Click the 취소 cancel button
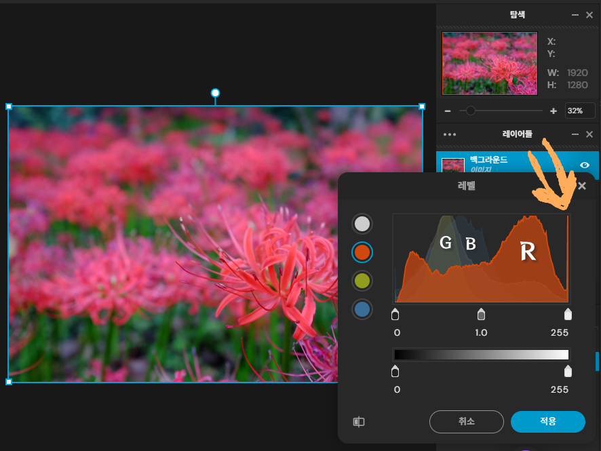Screen dimensions: 601x451 point(467,421)
